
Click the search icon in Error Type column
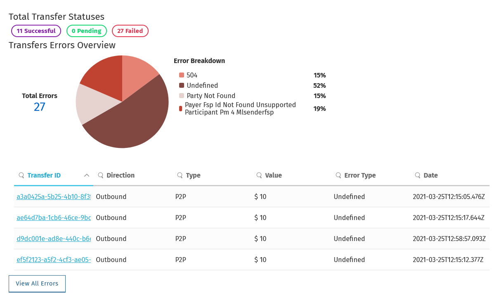(338, 175)
